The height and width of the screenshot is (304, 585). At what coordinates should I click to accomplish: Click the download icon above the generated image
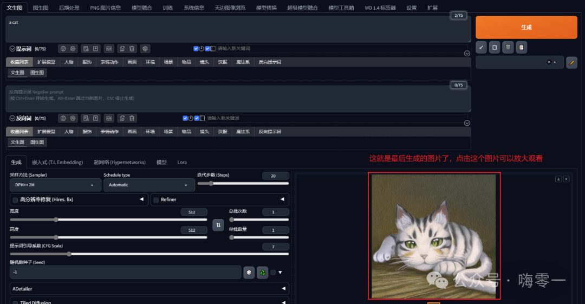point(558,179)
